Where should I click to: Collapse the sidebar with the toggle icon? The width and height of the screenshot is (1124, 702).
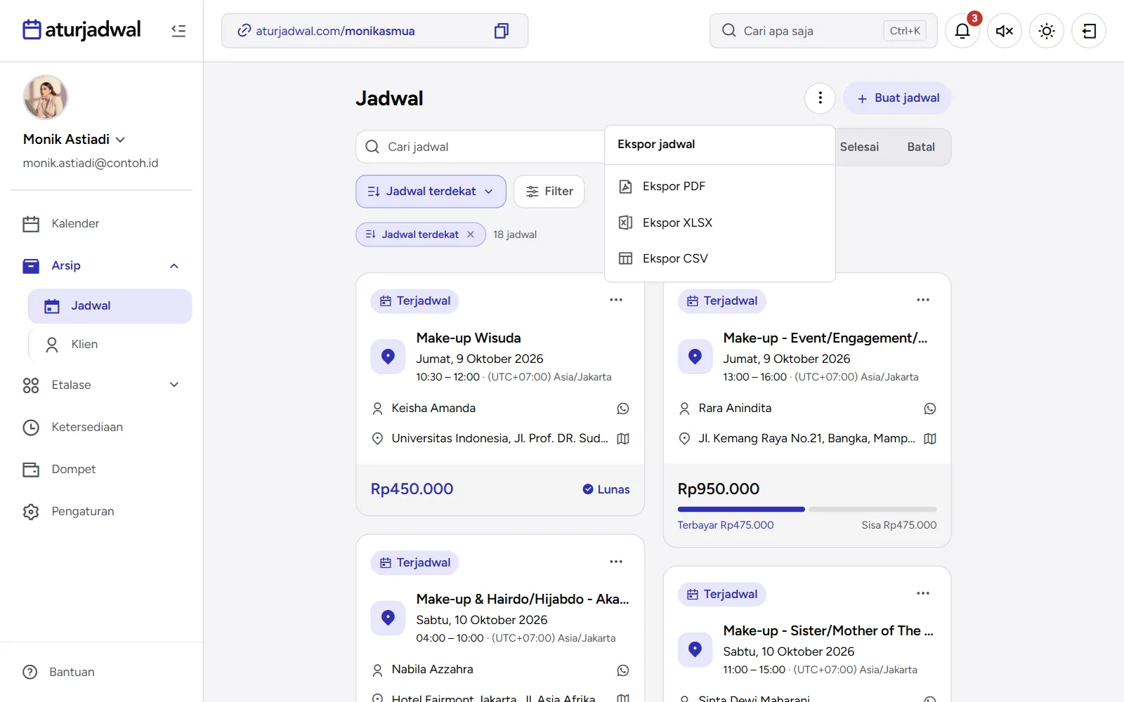pyautogui.click(x=178, y=31)
